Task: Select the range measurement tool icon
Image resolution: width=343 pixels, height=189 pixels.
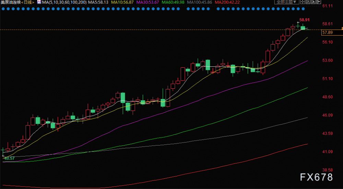Action: (x=308, y=2)
